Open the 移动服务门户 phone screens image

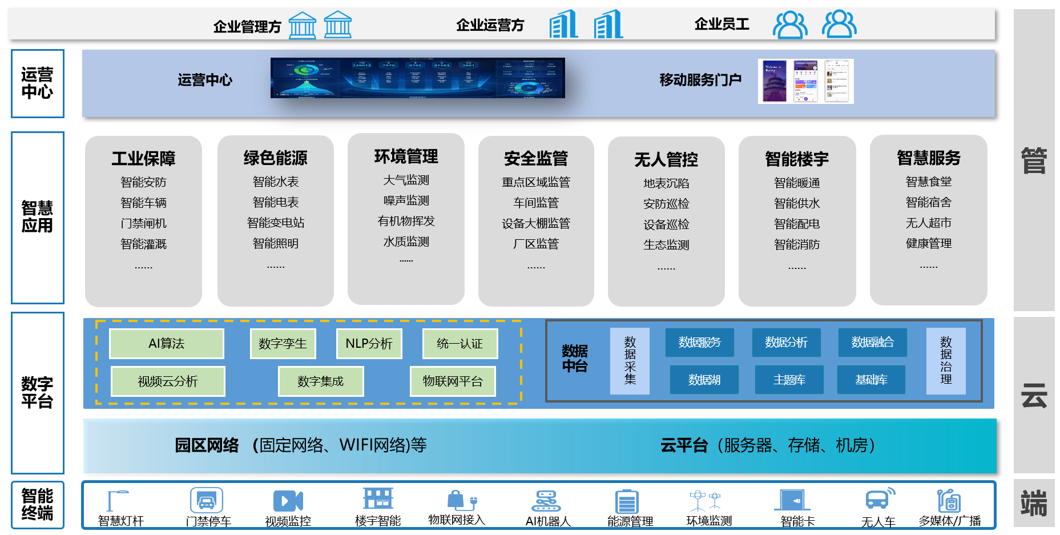point(806,81)
